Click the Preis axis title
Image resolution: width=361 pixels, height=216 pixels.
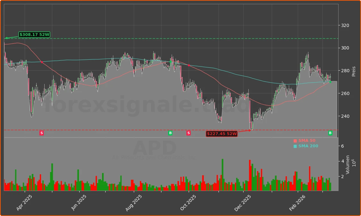click(354, 71)
